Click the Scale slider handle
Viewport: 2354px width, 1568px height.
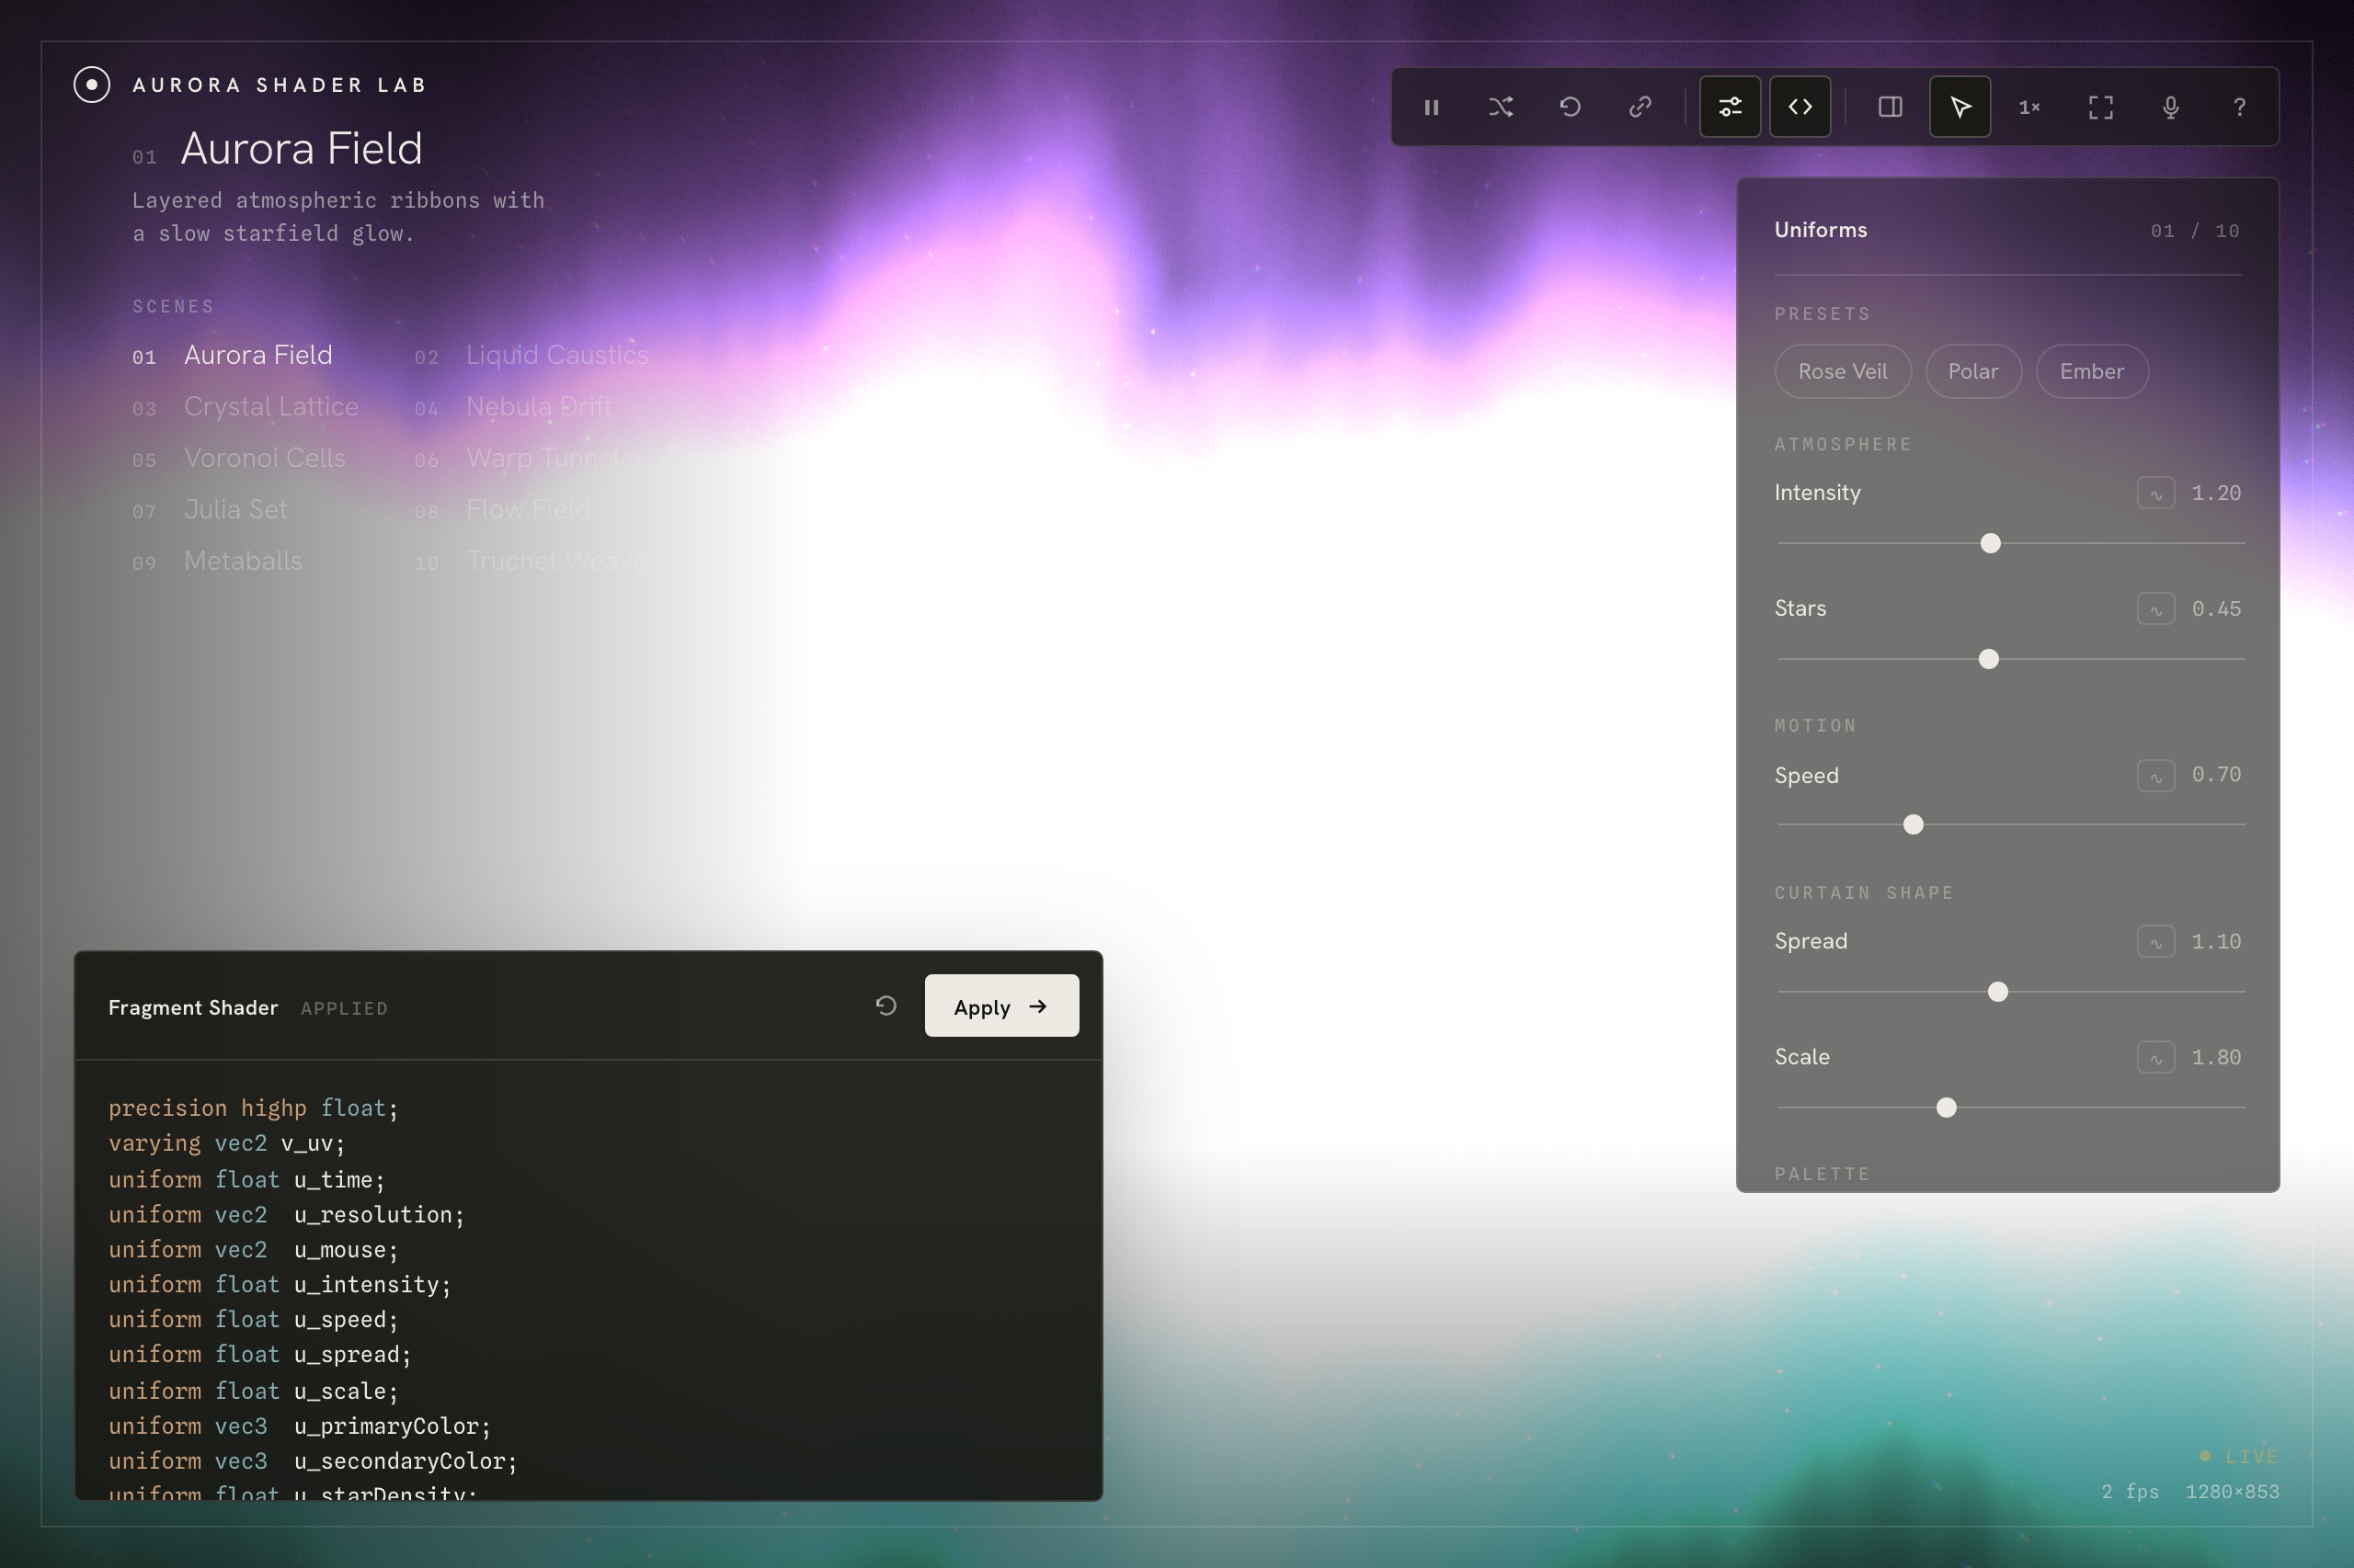coord(1946,1108)
